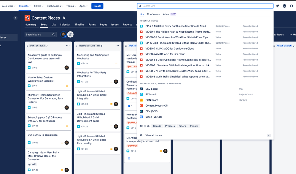Click the CON board icon in search results
This screenshot has width=296, height=174.
(141, 100)
